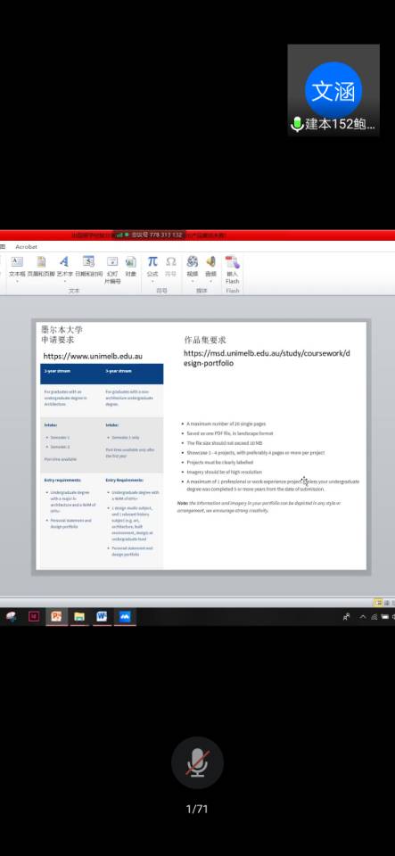Insert WordArt (艺术字)
This screenshot has height=856, width=395.
[64, 265]
